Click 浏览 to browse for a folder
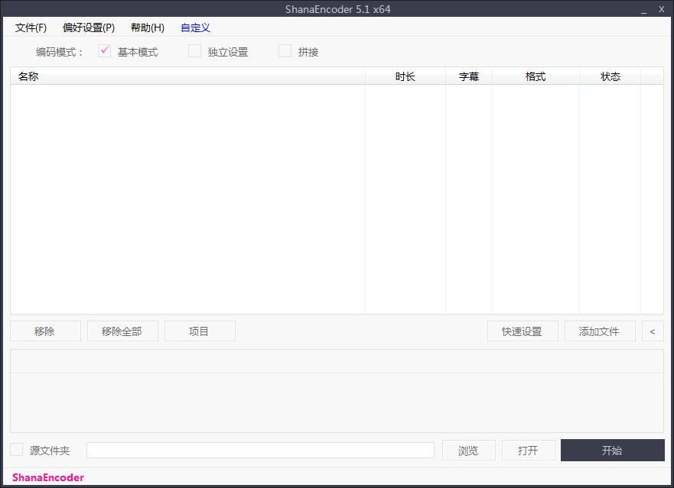Viewport: 674px width, 488px height. [x=468, y=451]
